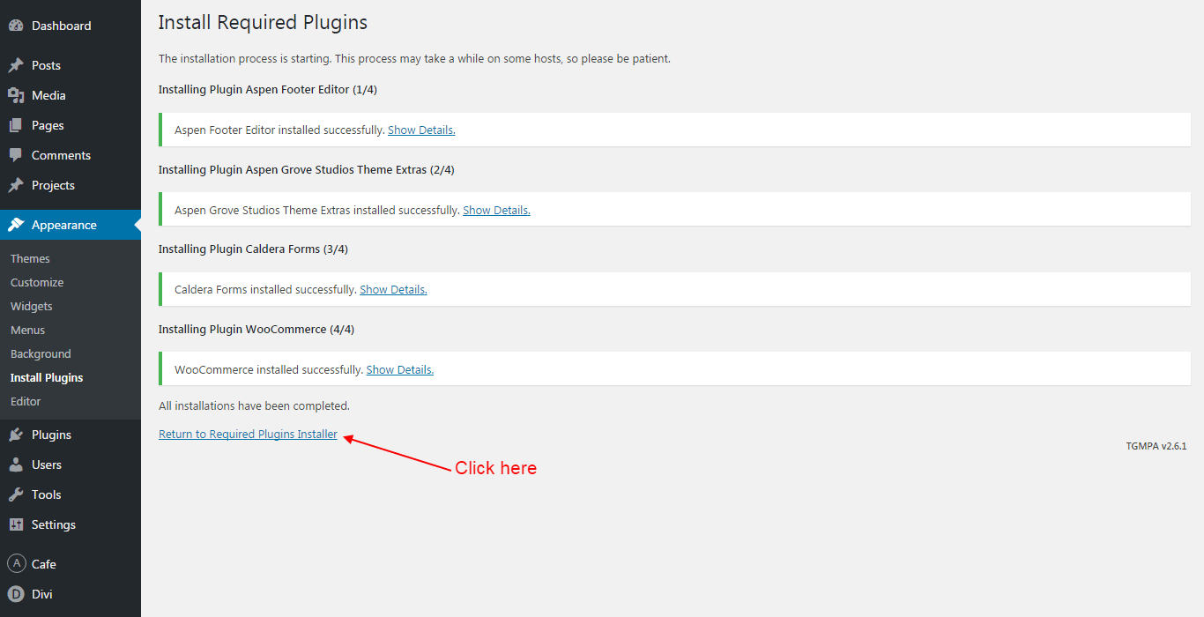This screenshot has height=617, width=1204.
Task: Click 'All installations have been completed.' text
Action: pos(254,405)
